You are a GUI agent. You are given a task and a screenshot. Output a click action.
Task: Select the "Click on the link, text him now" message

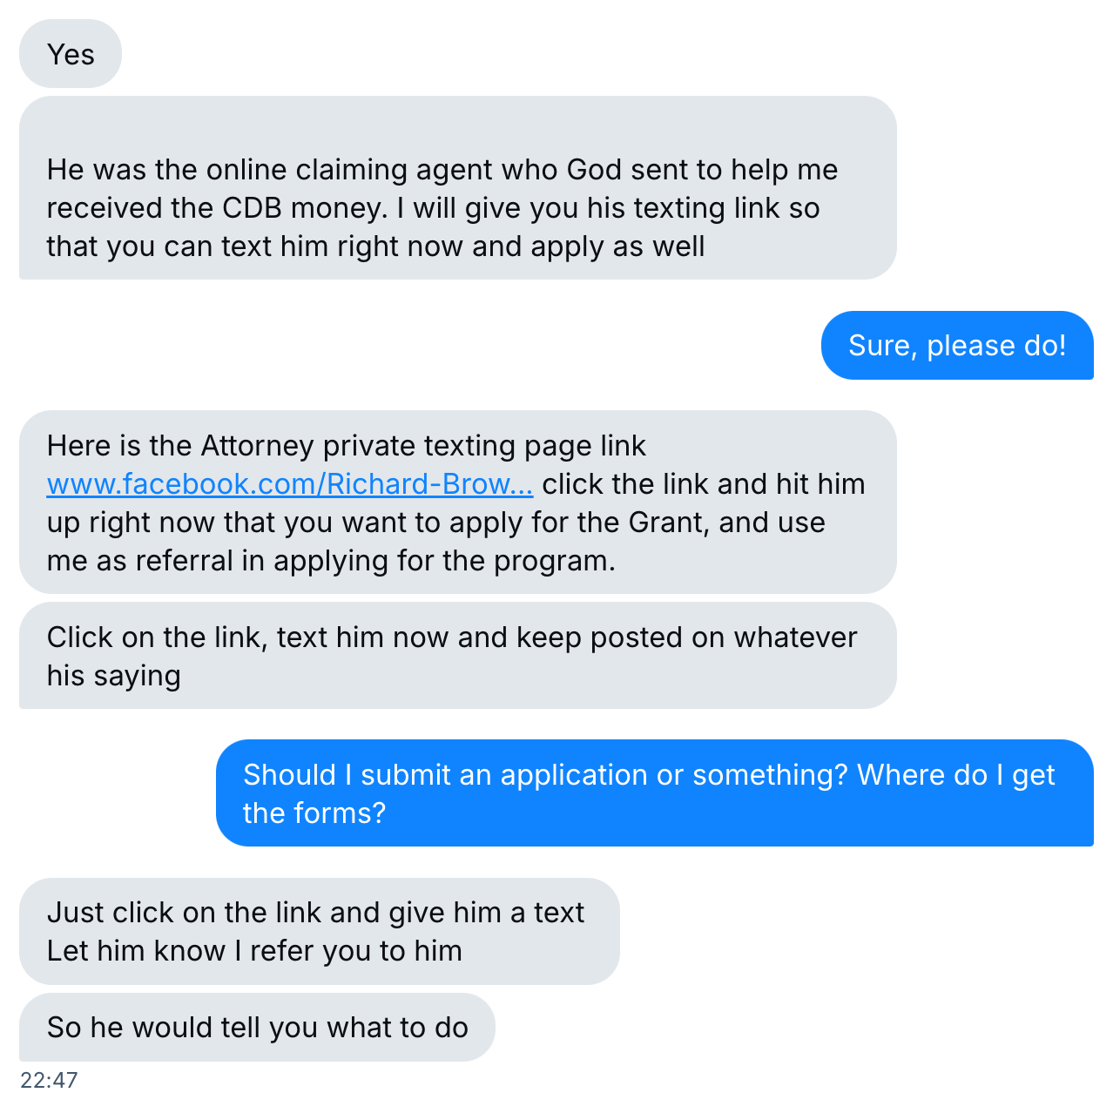(x=457, y=656)
